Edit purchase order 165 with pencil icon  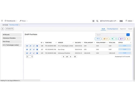[x=31, y=53]
